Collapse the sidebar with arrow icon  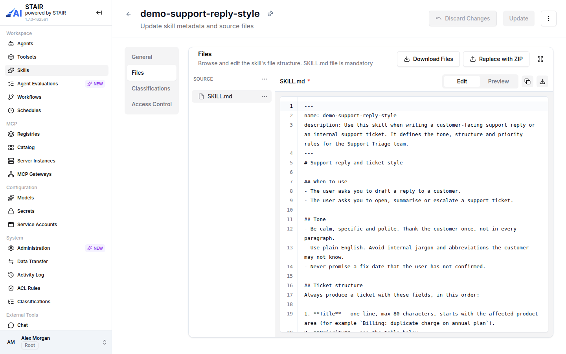point(99,13)
